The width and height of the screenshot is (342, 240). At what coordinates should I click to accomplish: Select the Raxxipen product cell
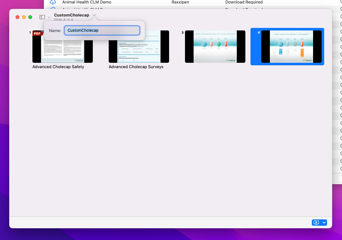180,2
